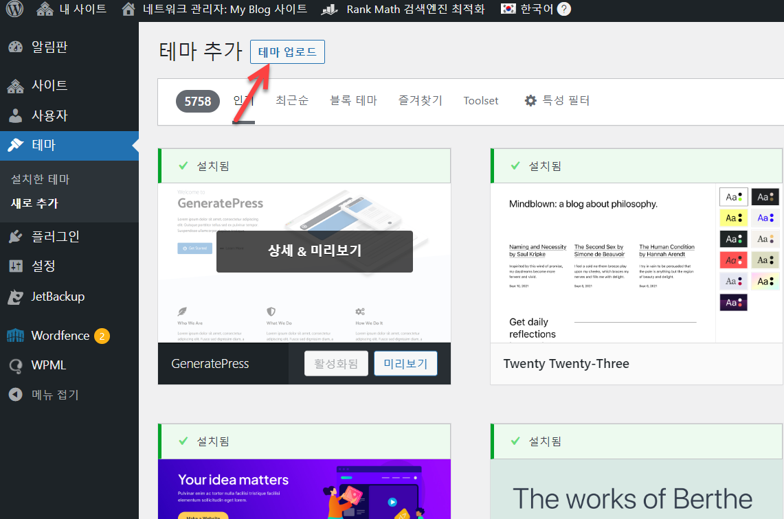Click the WPML sidebar icon
The width and height of the screenshot is (784, 519).
click(16, 366)
